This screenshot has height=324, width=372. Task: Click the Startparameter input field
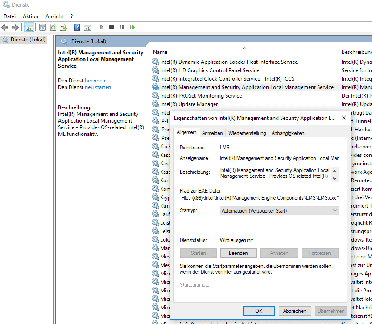pos(283,285)
